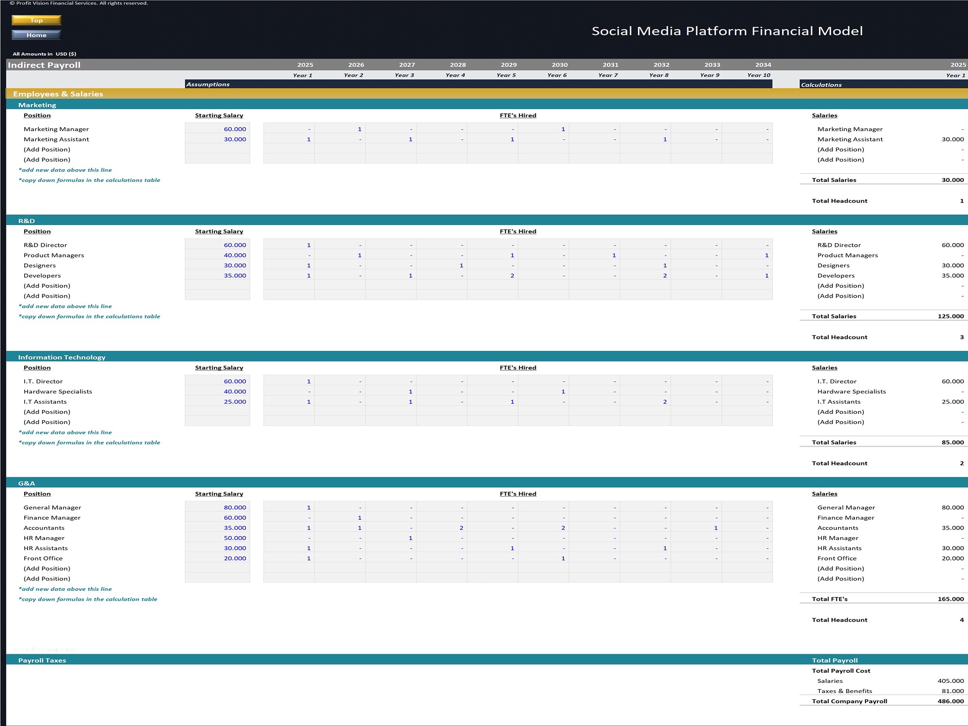Click the 'Designers' position label in the R&D position list
Viewport: 968px width, 726px height.
[x=40, y=266]
